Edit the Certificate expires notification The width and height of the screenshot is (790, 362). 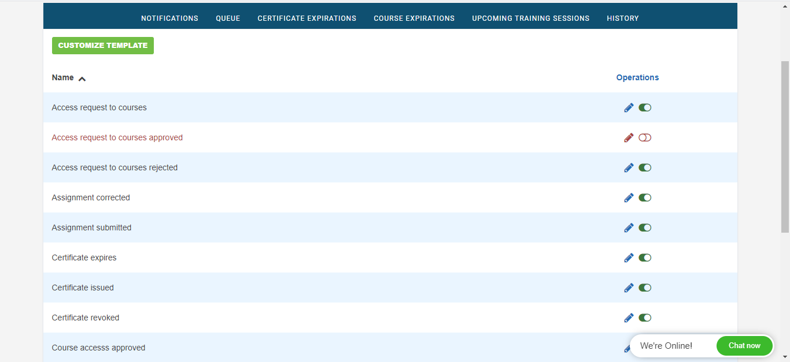point(629,257)
